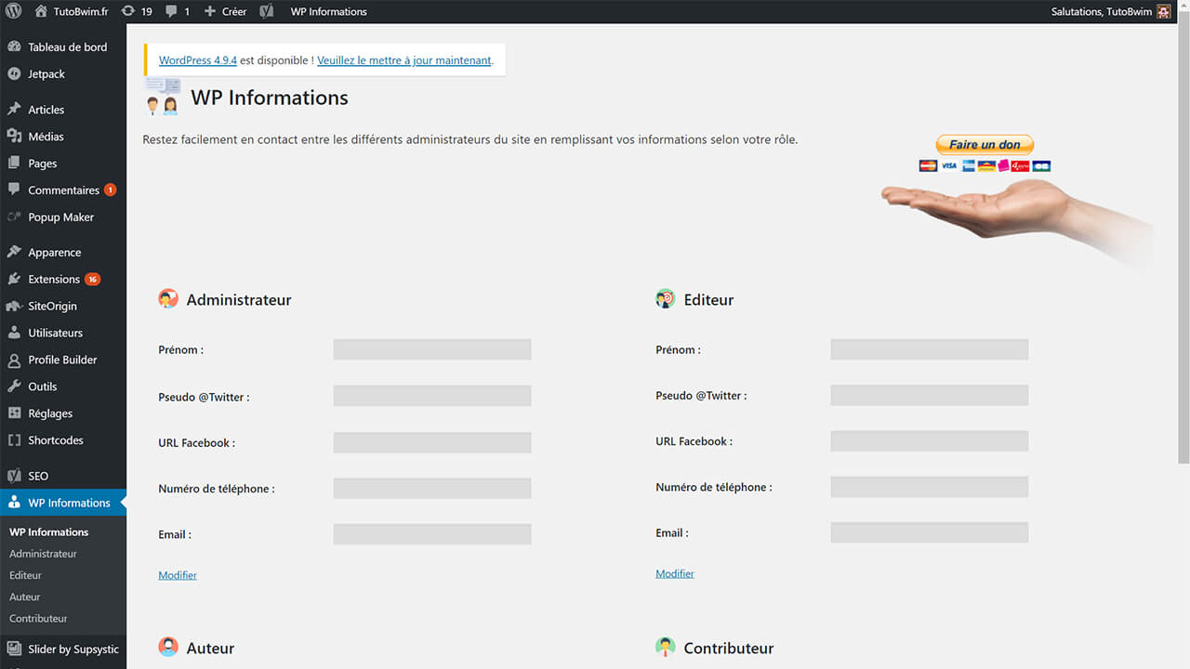Click Administrateur Pseudo @Twitter field
This screenshot has width=1190, height=669.
432,396
